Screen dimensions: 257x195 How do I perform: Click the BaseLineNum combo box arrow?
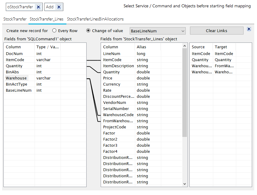(183, 31)
